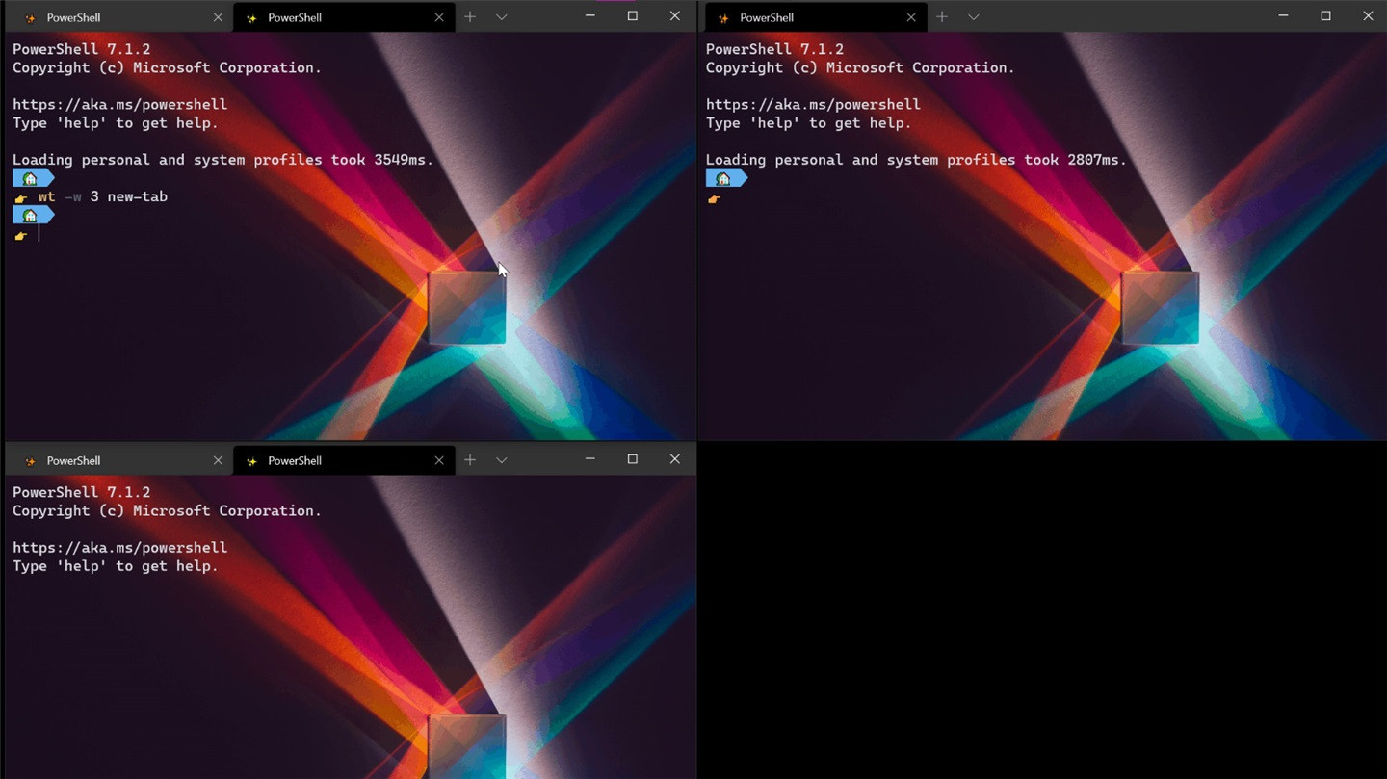This screenshot has height=779, width=1387.
Task: Click the new tab plus icon in the bottom-left window
Action: point(470,459)
